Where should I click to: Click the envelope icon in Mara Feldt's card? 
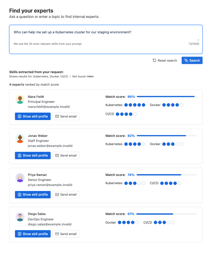click(57, 116)
